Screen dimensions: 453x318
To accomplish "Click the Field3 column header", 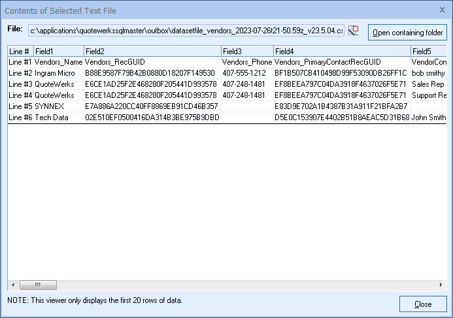I will coord(246,51).
